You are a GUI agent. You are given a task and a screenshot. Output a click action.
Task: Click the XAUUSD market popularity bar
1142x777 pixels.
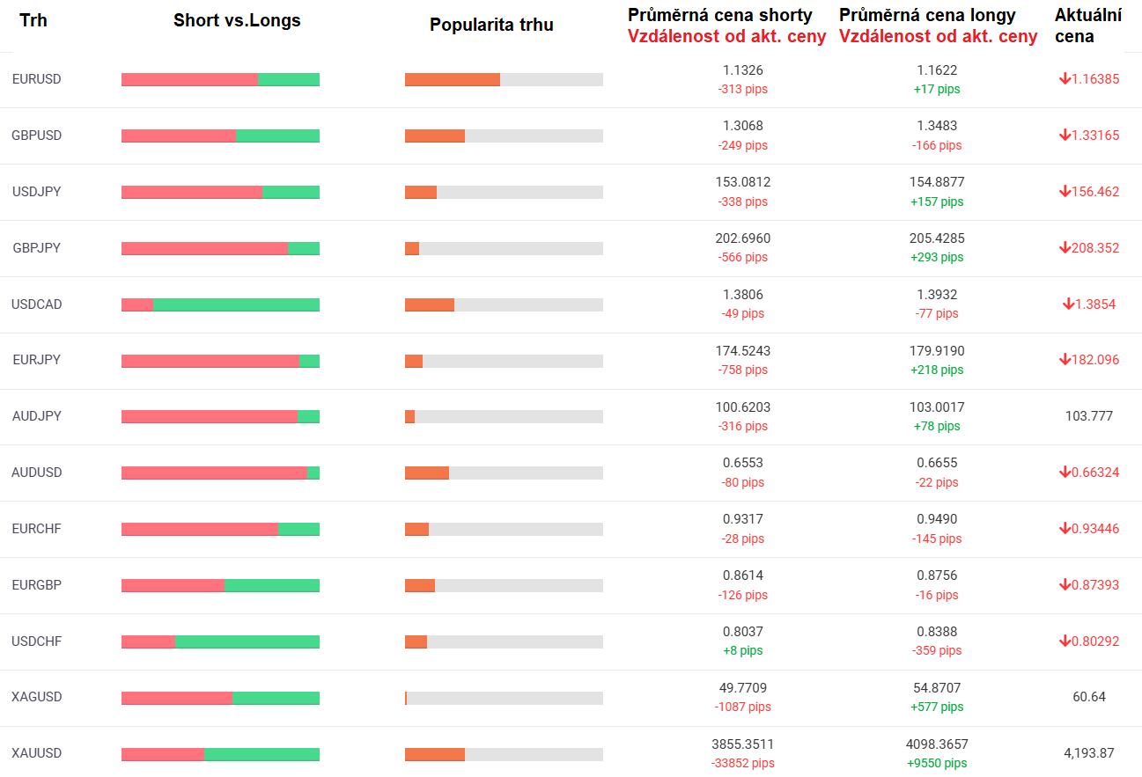pos(504,754)
